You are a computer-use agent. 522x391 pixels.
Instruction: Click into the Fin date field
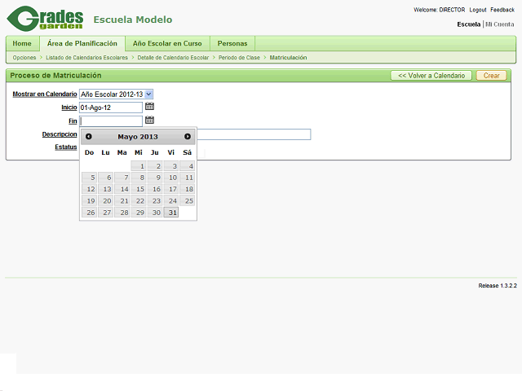111,121
